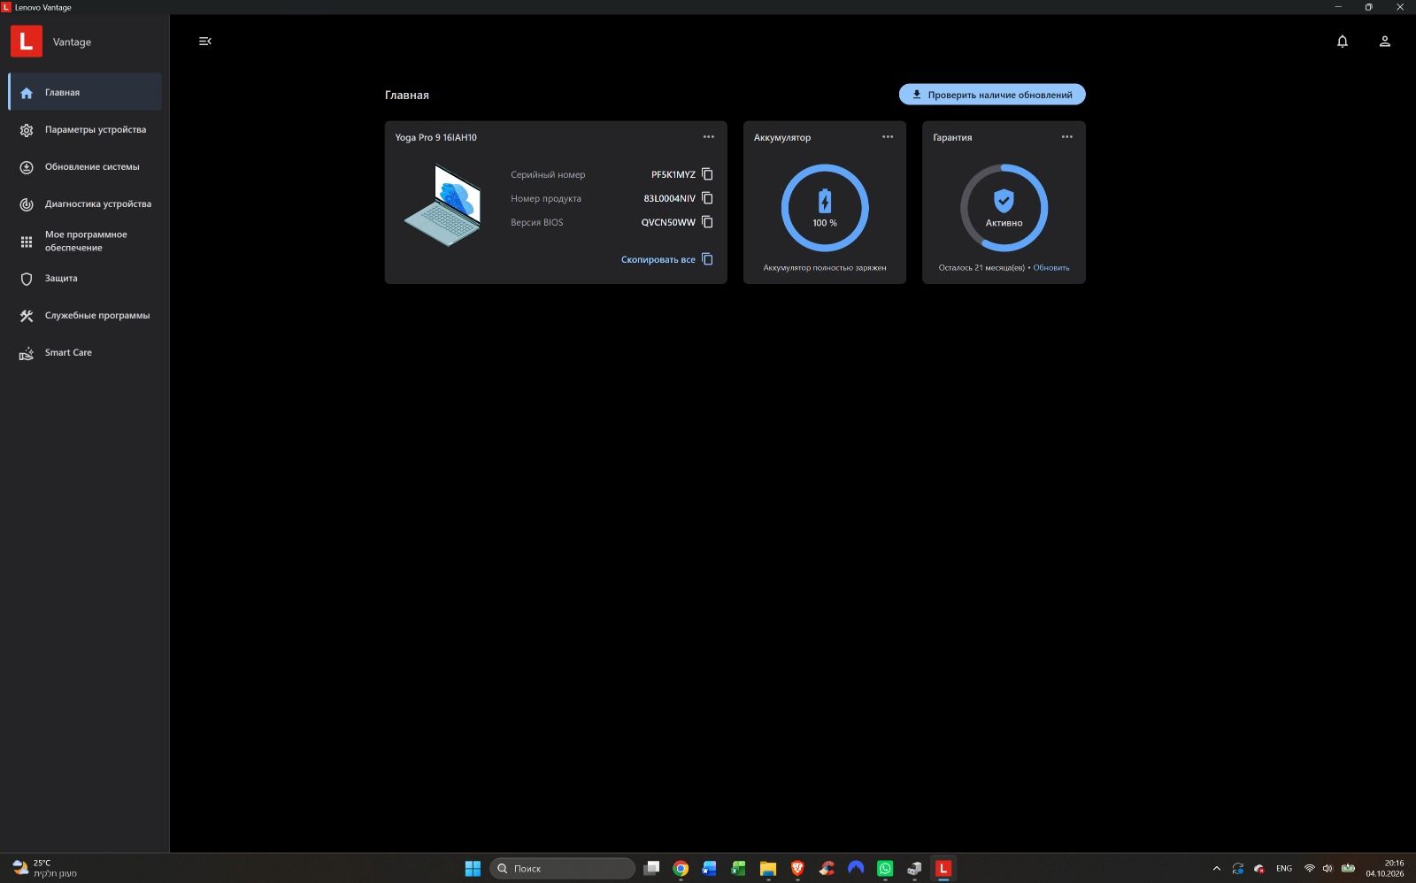This screenshot has width=1416, height=883.
Task: Open File Explorer from the taskbar
Action: coord(768,868)
